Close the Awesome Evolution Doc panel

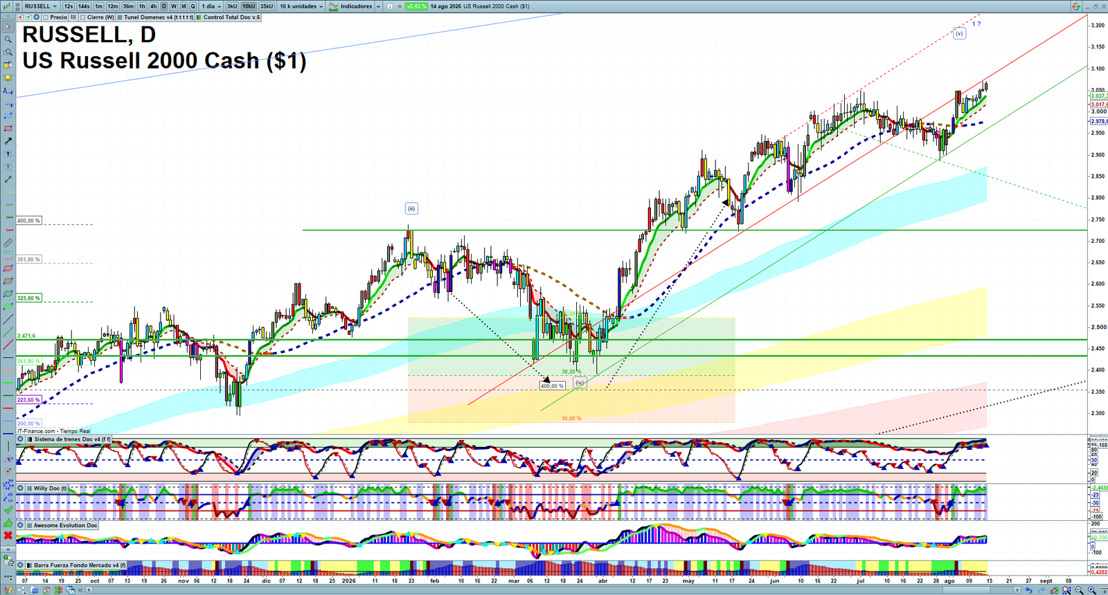pyautogui.click(x=21, y=525)
